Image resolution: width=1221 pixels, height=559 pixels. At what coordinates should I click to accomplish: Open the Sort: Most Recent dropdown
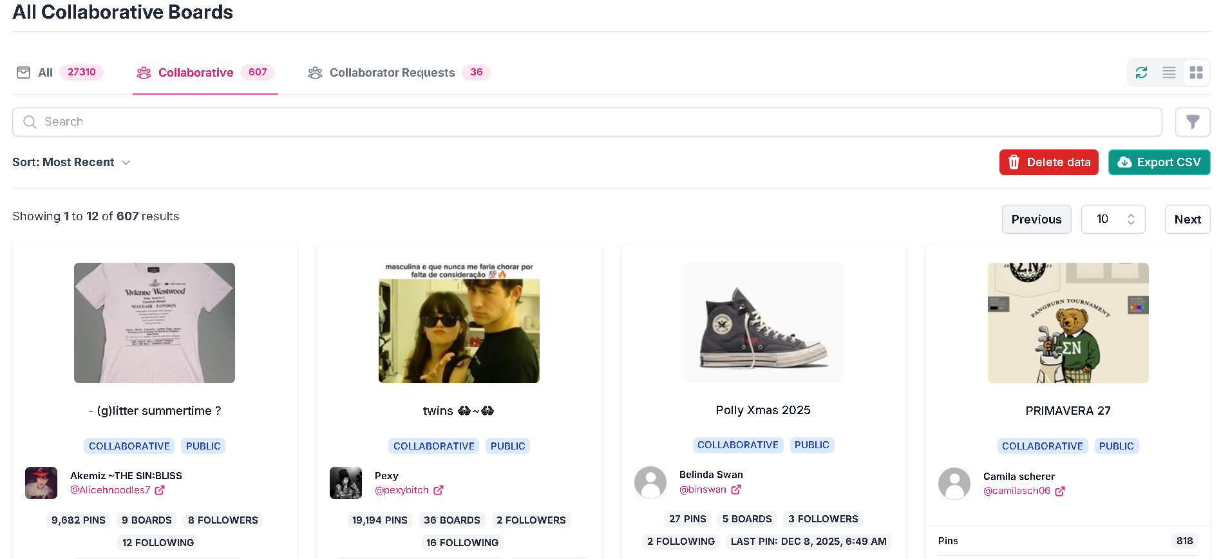71,162
